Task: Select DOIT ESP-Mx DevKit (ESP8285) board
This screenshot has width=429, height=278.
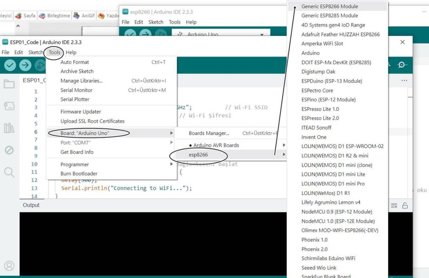Action: pyautogui.click(x=338, y=62)
